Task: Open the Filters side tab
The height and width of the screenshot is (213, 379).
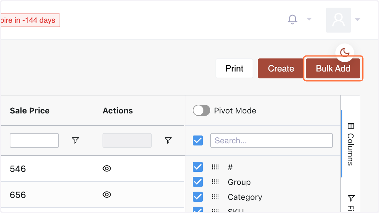Action: point(351,203)
